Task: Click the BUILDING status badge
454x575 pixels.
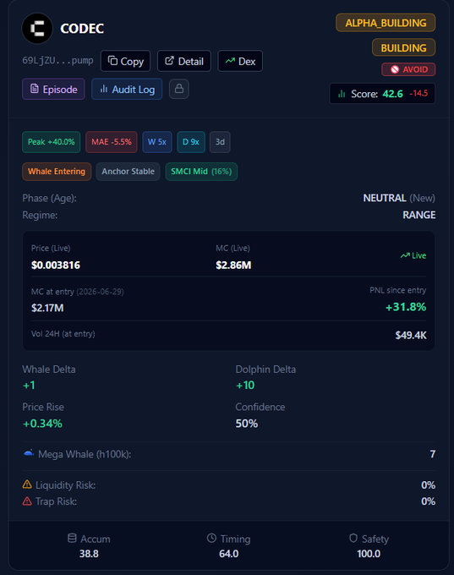Action: click(403, 47)
